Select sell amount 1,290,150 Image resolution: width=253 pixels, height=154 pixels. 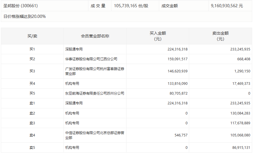pyautogui.click(x=242, y=71)
